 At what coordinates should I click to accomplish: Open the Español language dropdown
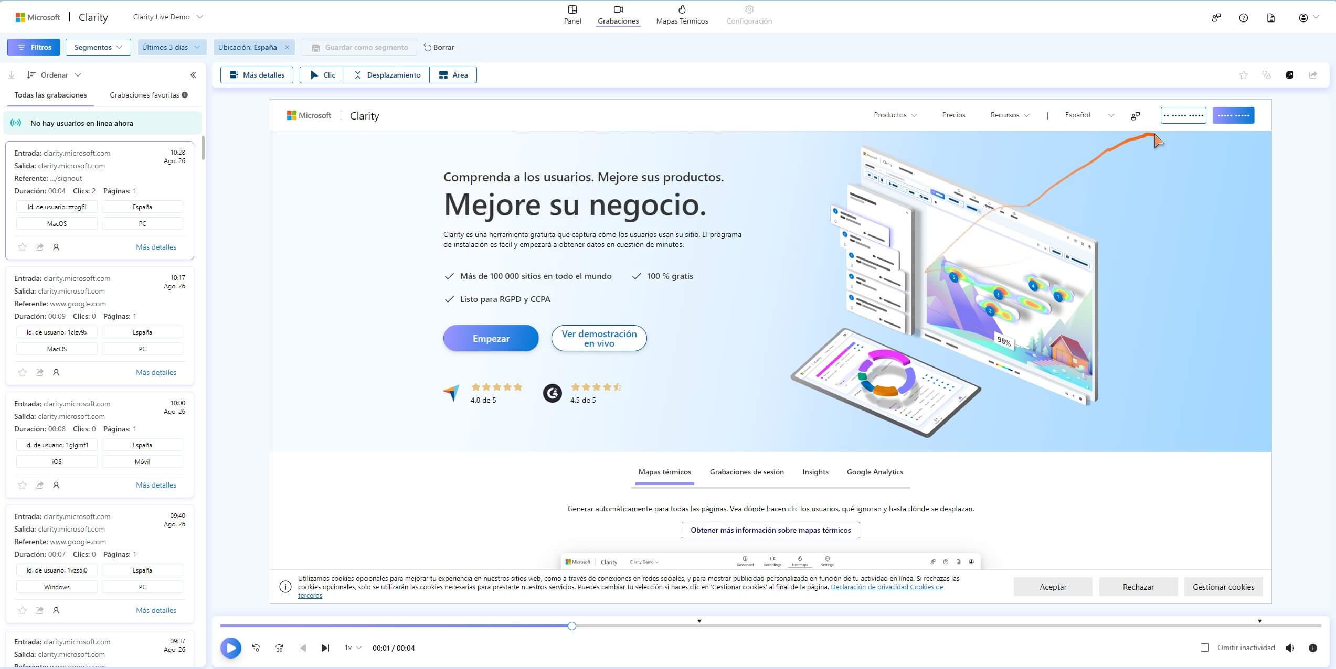1089,115
